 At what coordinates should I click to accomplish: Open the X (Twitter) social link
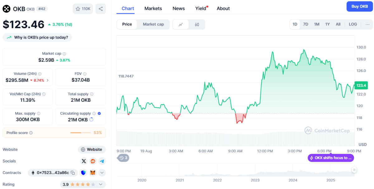(x=84, y=161)
